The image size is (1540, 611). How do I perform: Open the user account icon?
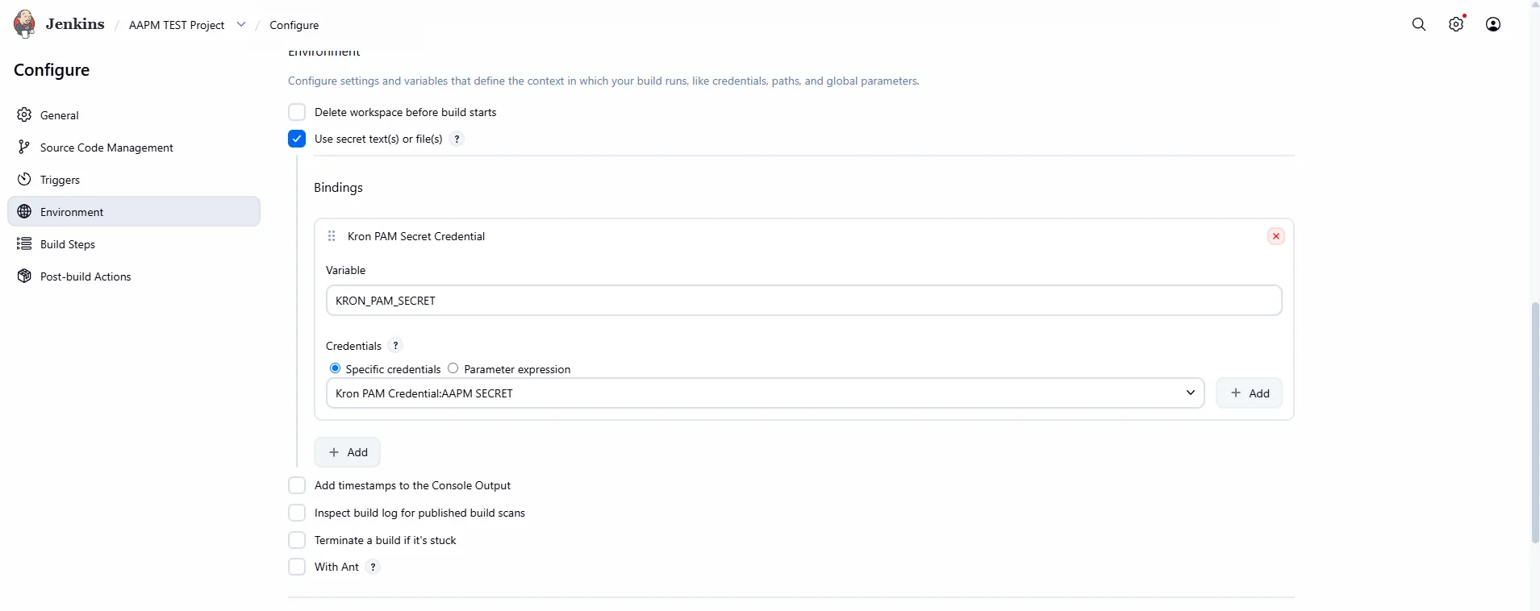tap(1493, 24)
